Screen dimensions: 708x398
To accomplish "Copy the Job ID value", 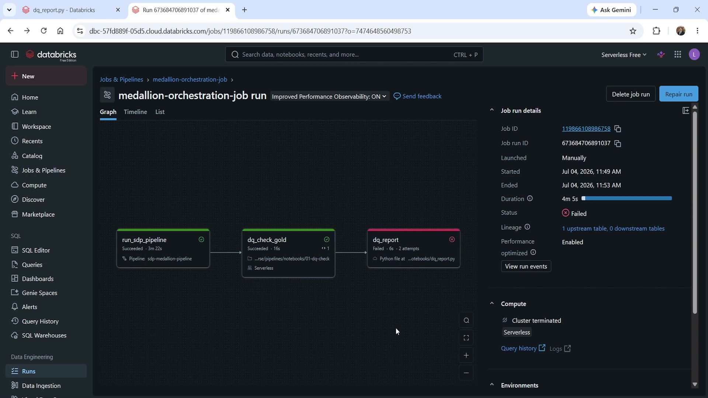I will coord(618,129).
